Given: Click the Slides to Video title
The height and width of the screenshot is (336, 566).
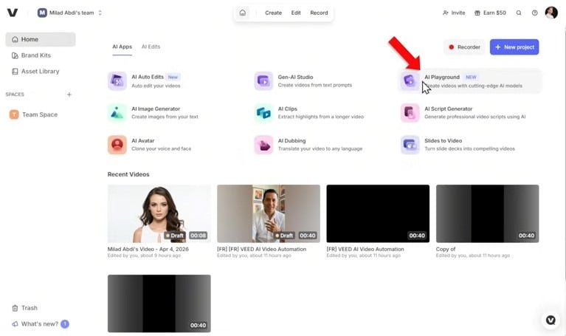Looking at the screenshot, I should [443, 140].
